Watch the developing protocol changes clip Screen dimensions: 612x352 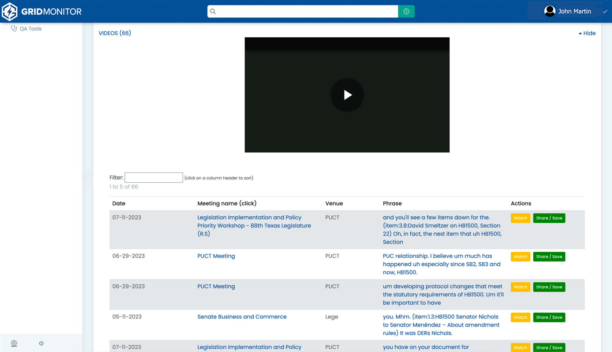coord(520,287)
